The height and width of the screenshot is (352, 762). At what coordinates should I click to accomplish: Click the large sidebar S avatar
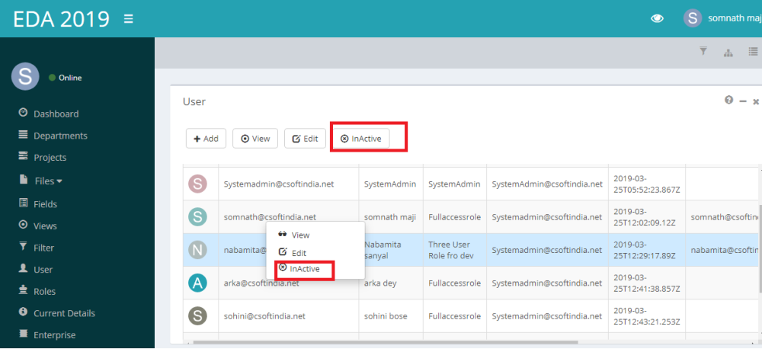point(25,77)
